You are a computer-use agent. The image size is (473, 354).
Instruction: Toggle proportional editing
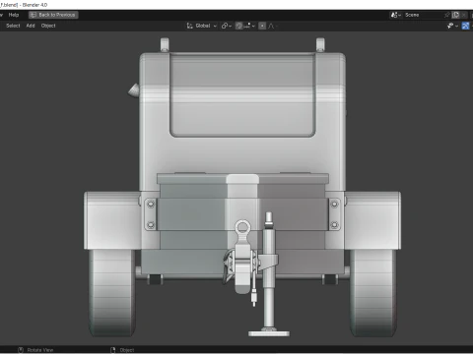click(262, 26)
